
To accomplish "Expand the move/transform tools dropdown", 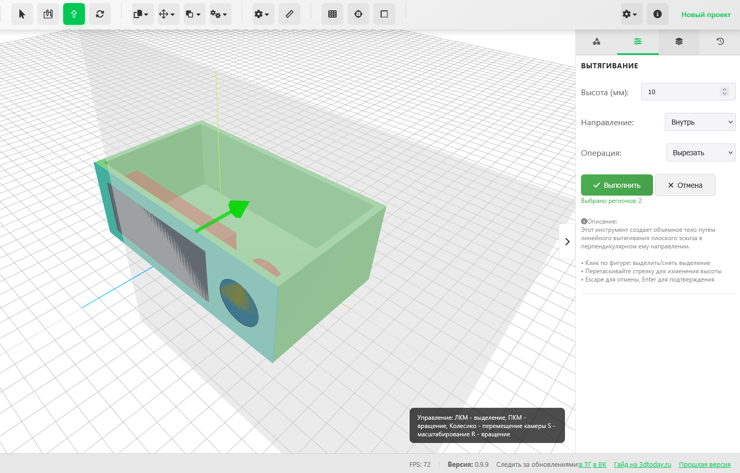I will tap(167, 14).
